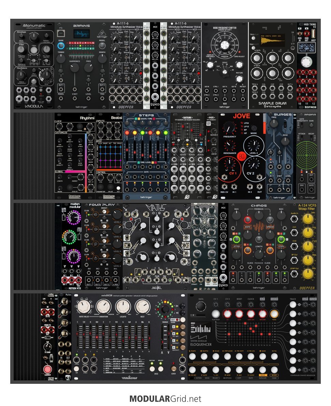Turn the Wasp Filter Frq yellow knob
Image resolution: width=331 pixels, height=406 pixels.
click(308, 233)
